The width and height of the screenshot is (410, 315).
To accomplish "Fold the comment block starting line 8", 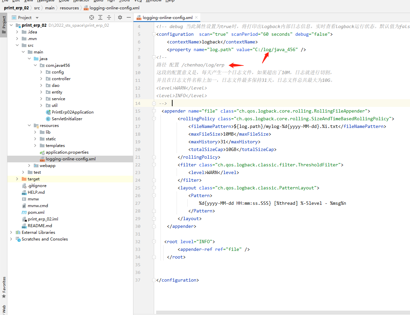I will coord(154,57).
